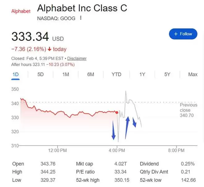This screenshot has height=187, width=204.
Task: Select the 5Y chart range tab
Action: pyautogui.click(x=167, y=74)
